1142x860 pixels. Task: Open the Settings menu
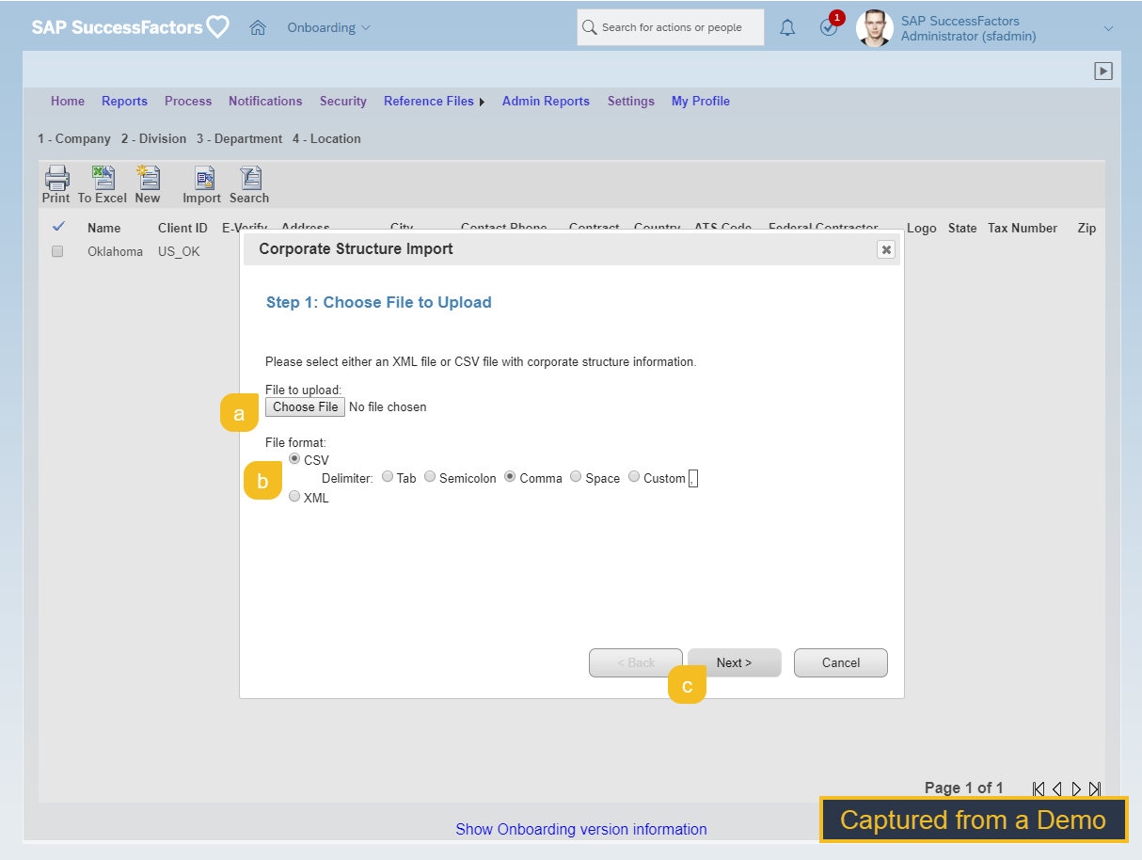coord(631,102)
